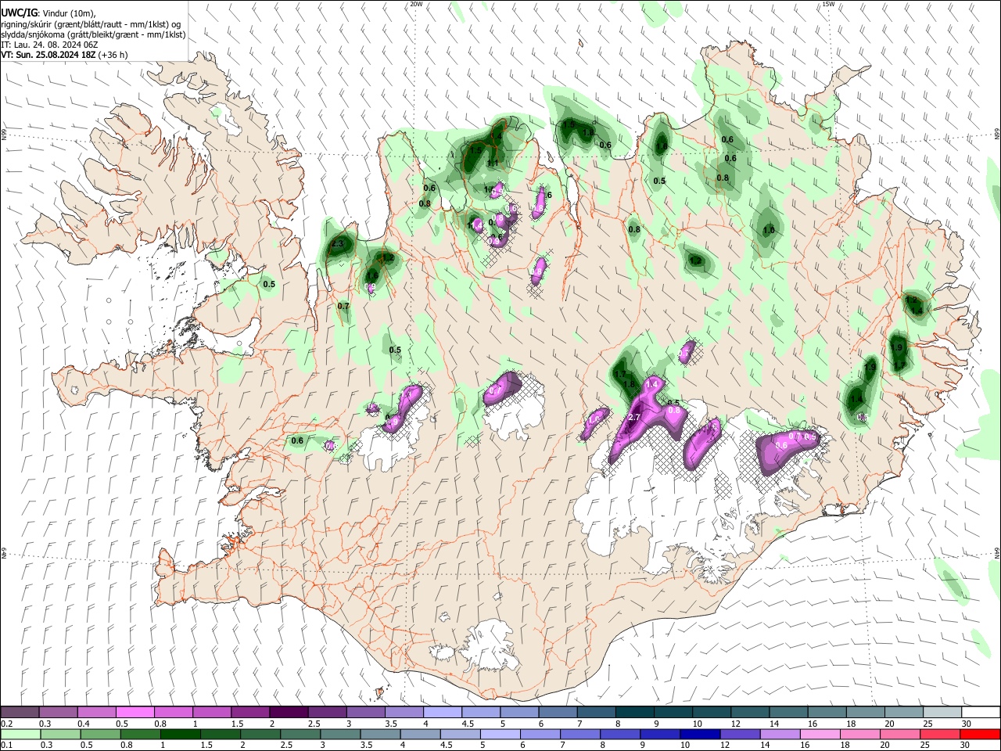The width and height of the screenshot is (1001, 751).
Task: Click the "rigning/skúrir" description line
Action: pos(91,24)
